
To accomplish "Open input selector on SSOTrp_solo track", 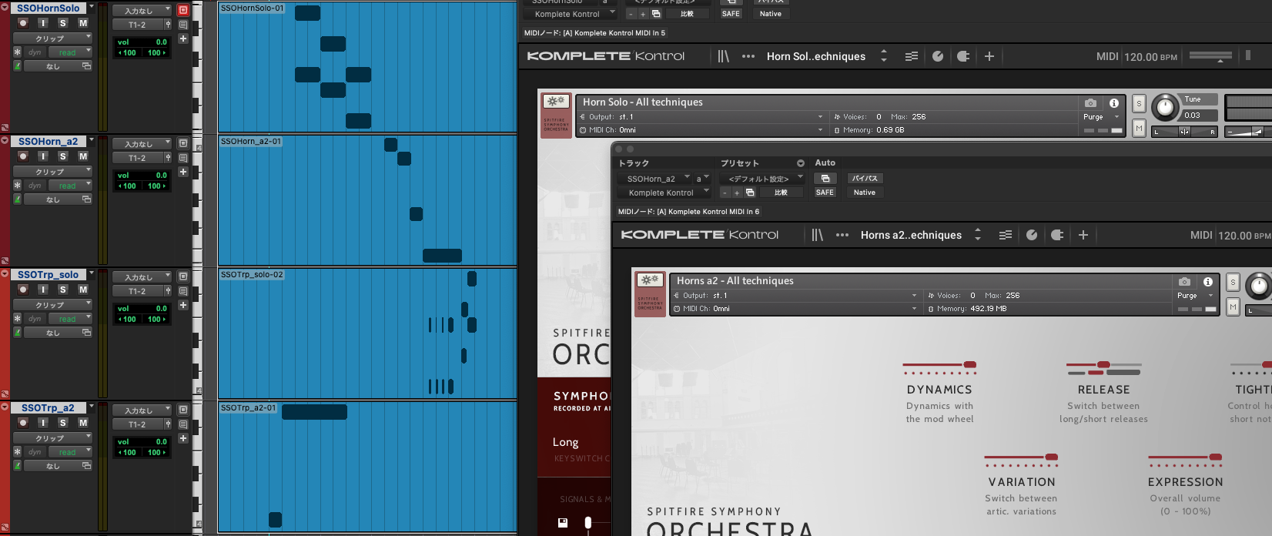I will 142,277.
